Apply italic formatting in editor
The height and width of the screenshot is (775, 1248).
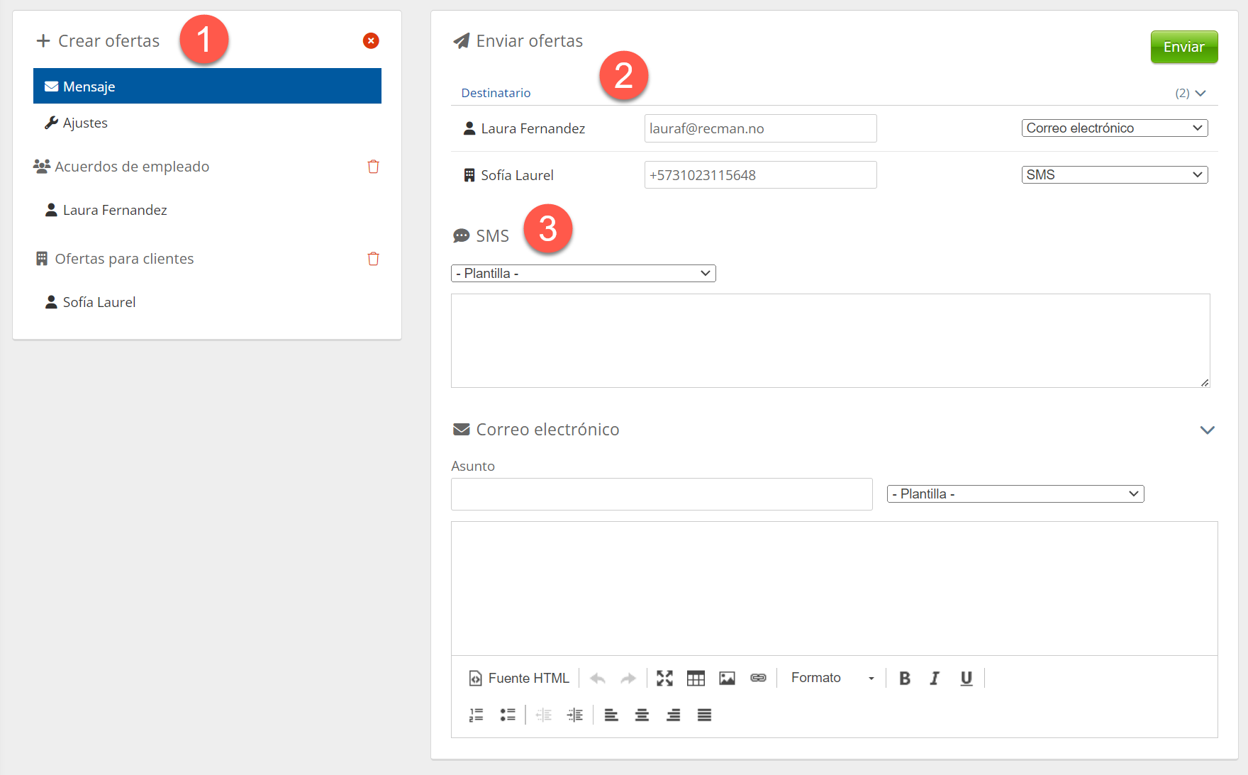[x=935, y=679]
